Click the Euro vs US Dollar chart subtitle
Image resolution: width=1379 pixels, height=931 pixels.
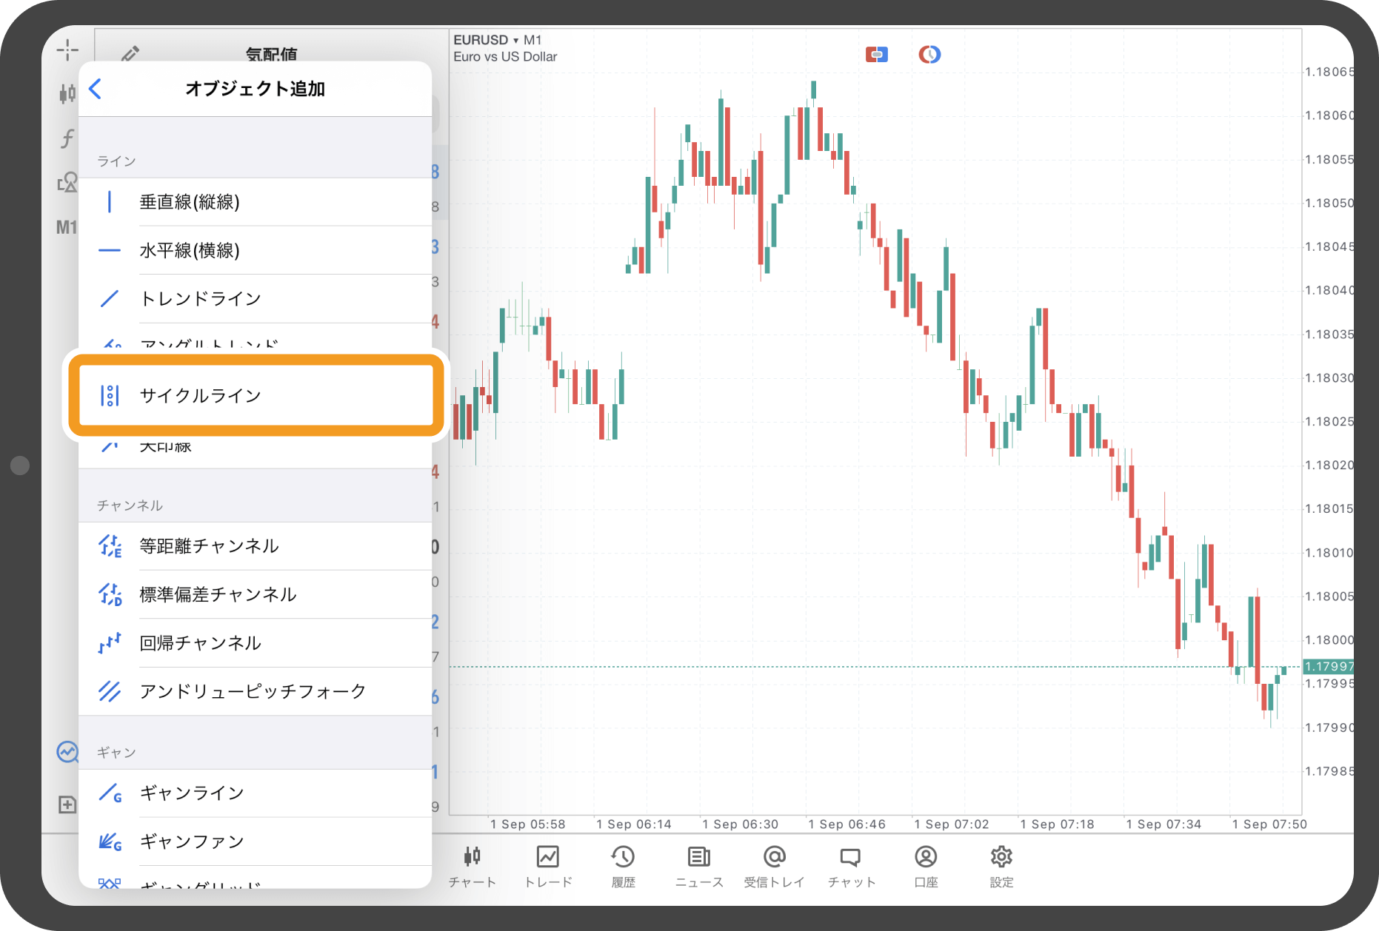click(505, 57)
